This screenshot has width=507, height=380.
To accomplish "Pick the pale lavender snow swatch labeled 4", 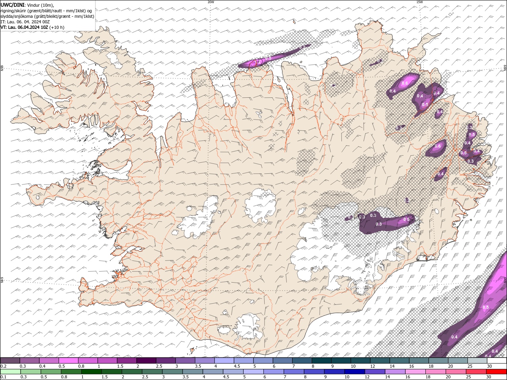I will point(224,361).
